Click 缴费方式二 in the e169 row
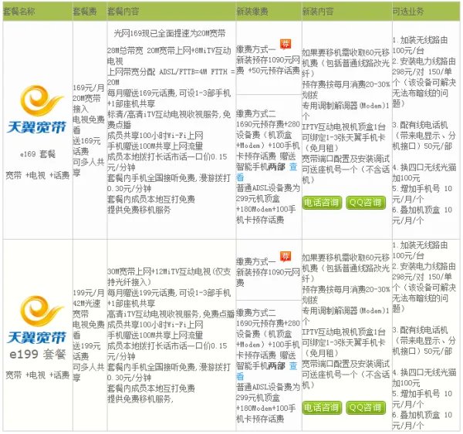Viewport: 463px width, 434px height. click(255, 113)
